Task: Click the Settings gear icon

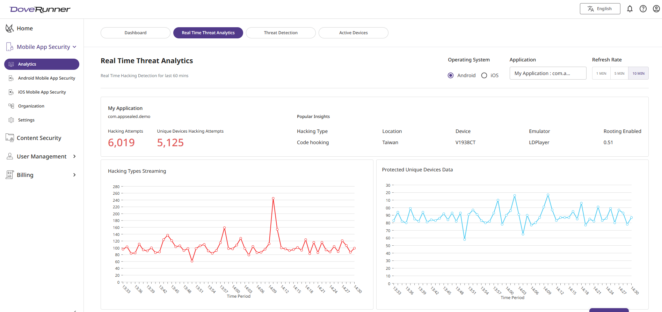Action: click(x=11, y=120)
